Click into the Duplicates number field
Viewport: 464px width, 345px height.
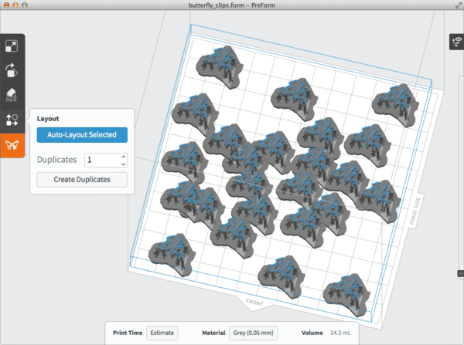(100, 160)
